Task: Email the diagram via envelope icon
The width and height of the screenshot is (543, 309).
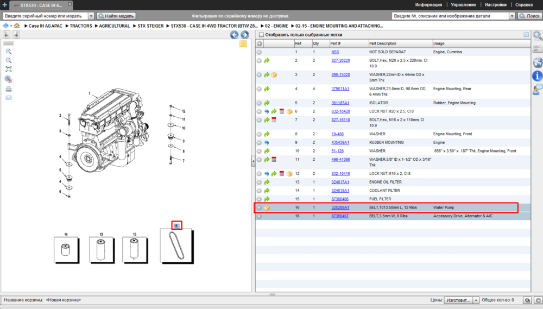Action: [x=9, y=98]
